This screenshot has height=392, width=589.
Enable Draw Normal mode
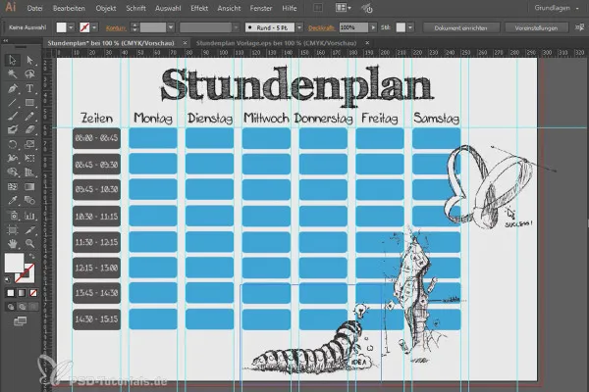(11, 307)
